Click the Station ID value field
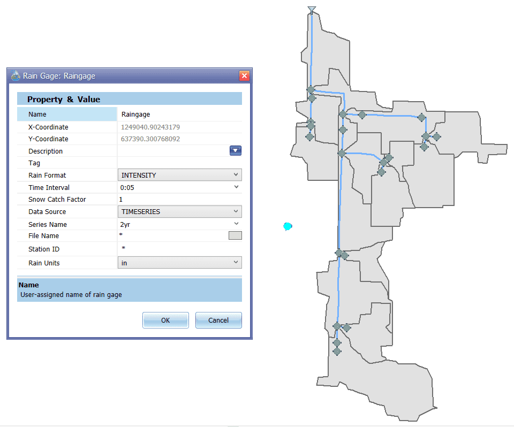514x427 pixels. coord(161,249)
